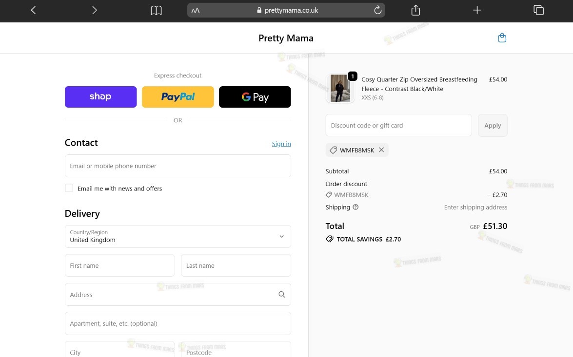Tap the AA reader text size control
Image resolution: width=573 pixels, height=357 pixels.
[196, 11]
